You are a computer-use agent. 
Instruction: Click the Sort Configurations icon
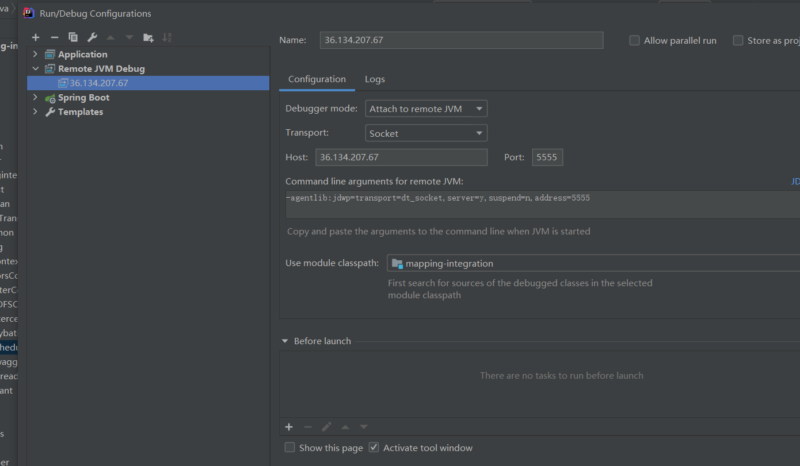[167, 37]
